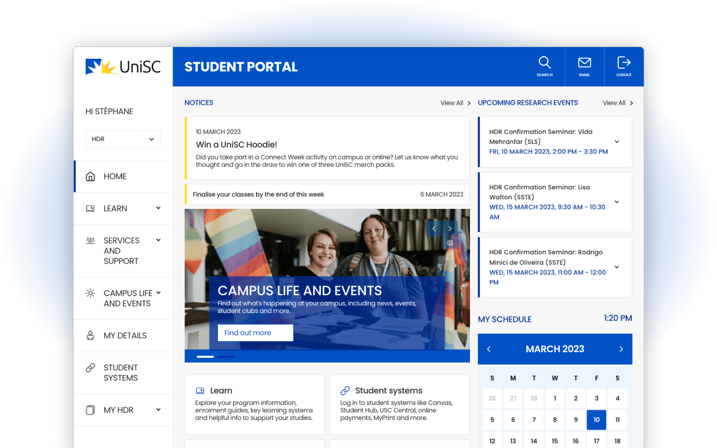Open the HDR role dropdown
Image resolution: width=717 pixels, height=448 pixels.
pyautogui.click(x=123, y=139)
